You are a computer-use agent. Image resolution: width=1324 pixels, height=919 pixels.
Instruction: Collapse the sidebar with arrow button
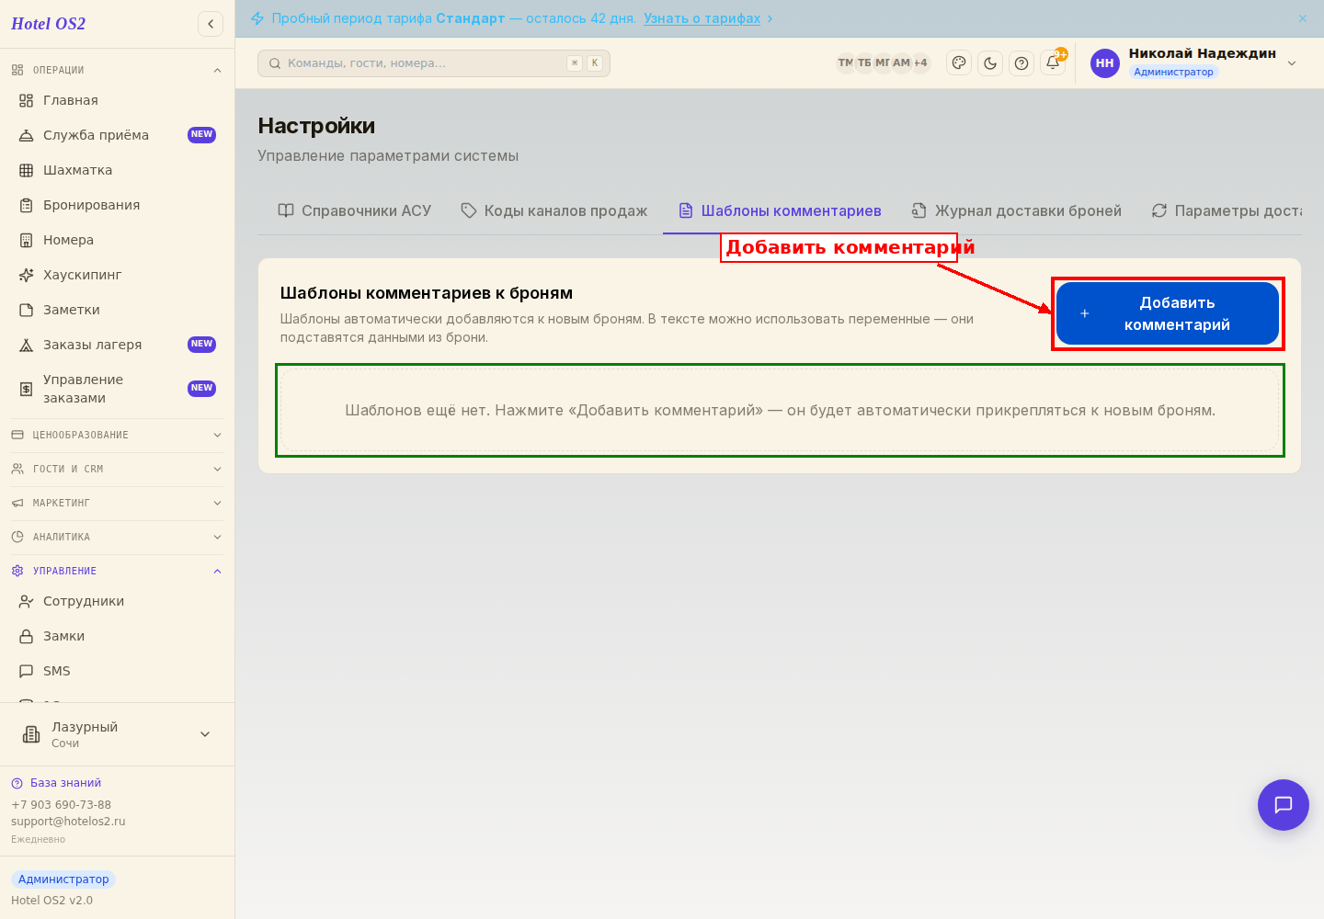pyautogui.click(x=211, y=24)
